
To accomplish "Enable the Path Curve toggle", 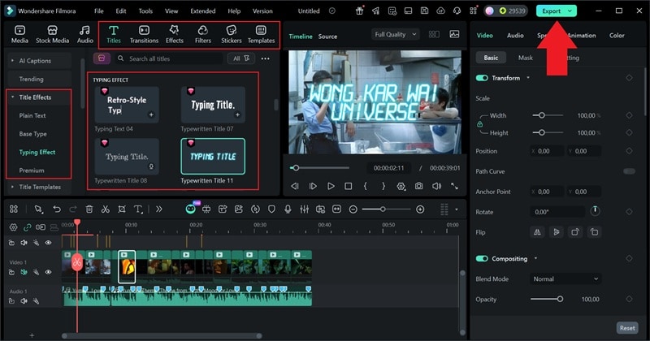I will [x=629, y=171].
